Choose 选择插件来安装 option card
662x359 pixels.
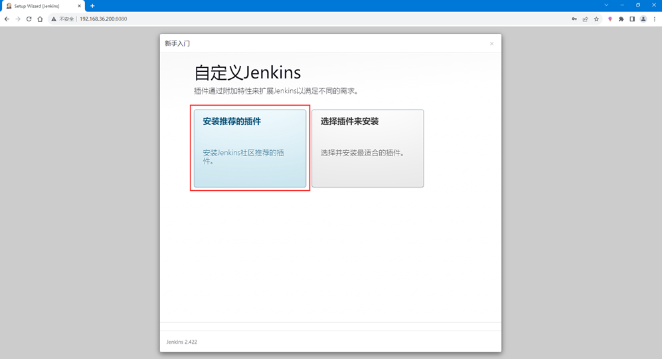[x=368, y=148]
